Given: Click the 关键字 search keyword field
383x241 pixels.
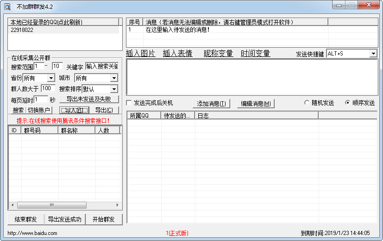Looking at the screenshot, I should point(102,66).
